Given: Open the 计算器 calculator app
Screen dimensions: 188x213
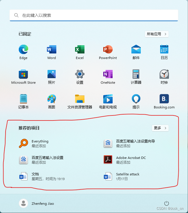Looking at the screenshot, I should pos(136,77).
